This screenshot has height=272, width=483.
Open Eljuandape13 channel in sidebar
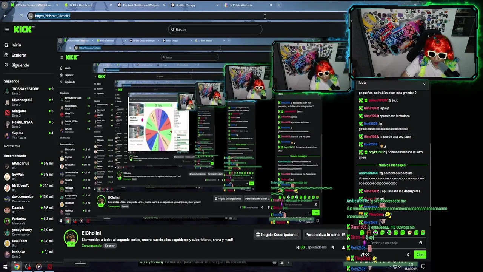tap(29, 102)
